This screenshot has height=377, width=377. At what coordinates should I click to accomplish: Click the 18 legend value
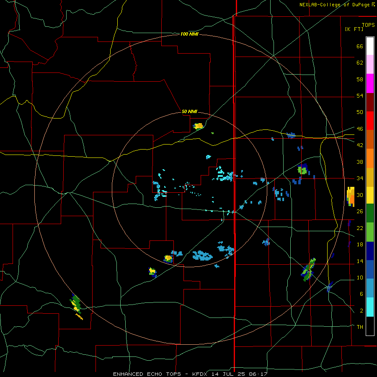tap(360, 244)
